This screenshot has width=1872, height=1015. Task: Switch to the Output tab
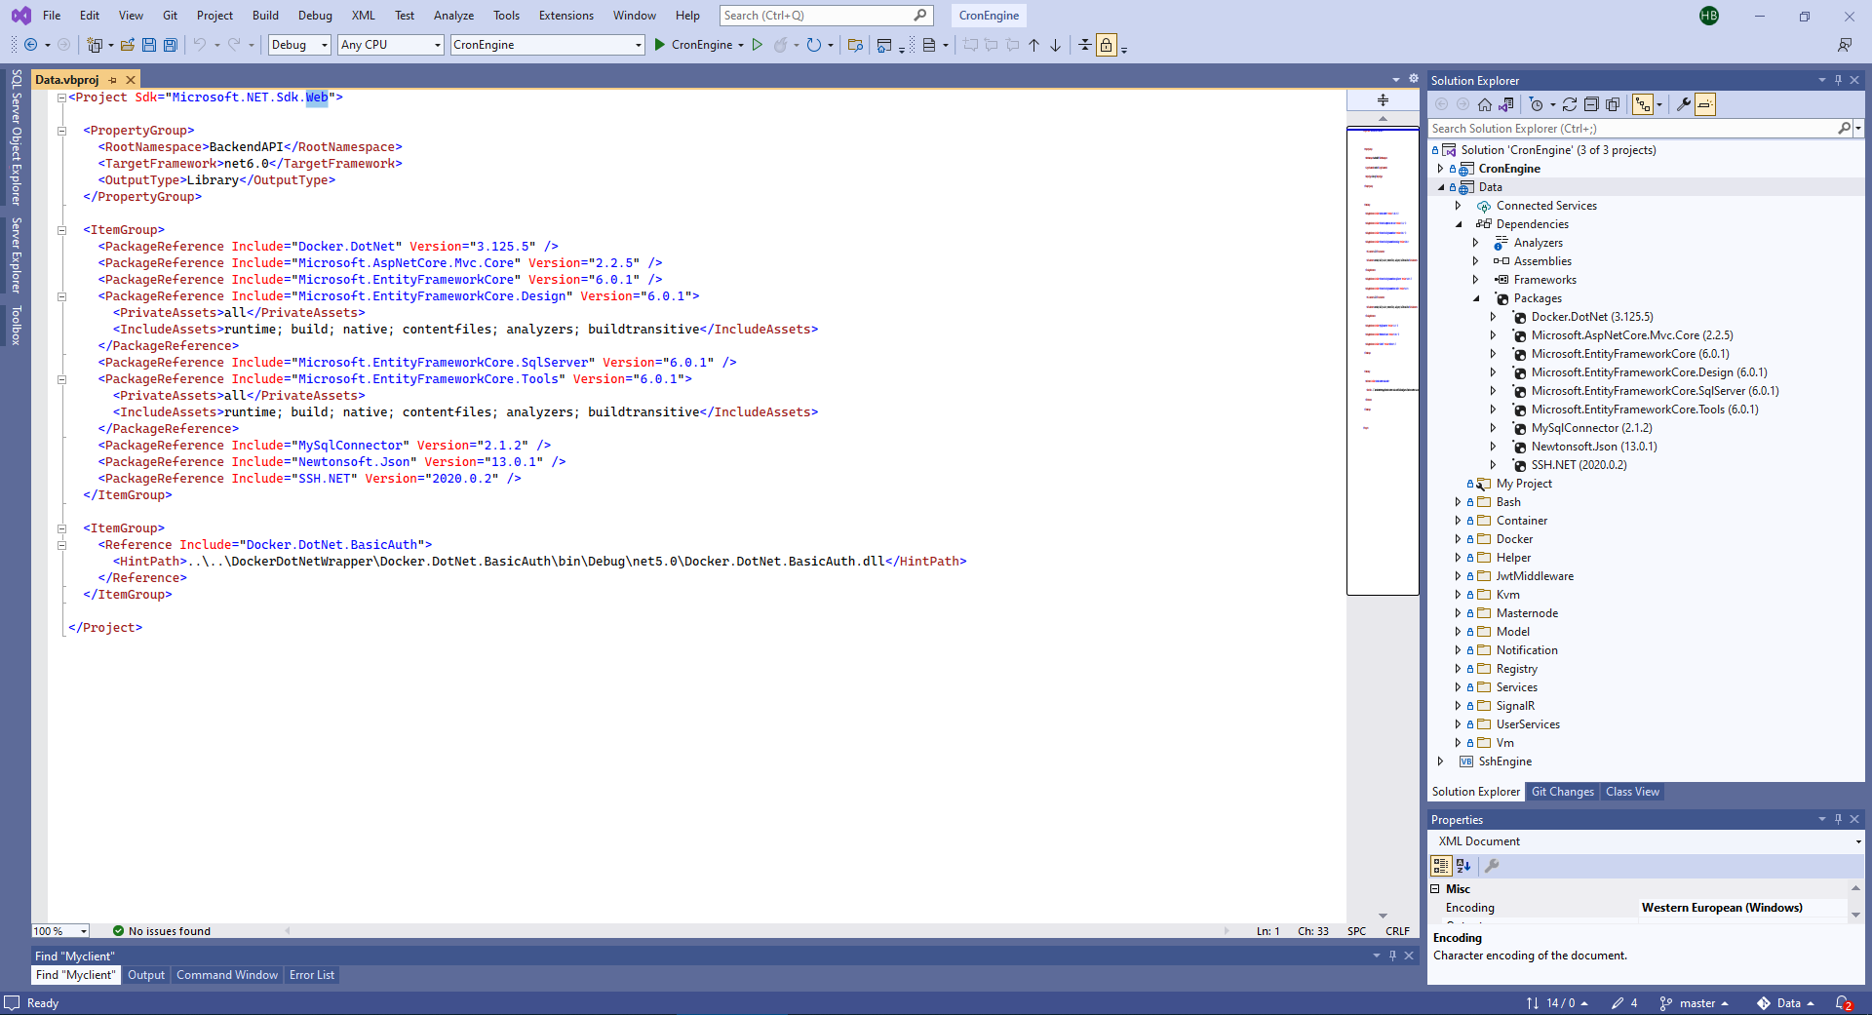146,975
